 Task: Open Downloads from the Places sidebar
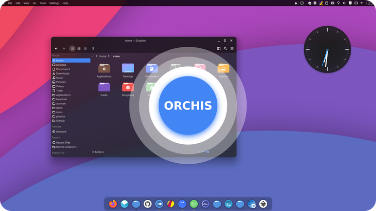tap(71, 74)
